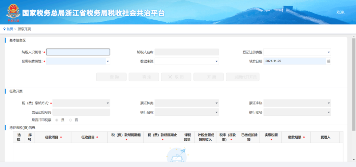Screen dimensions: 356x167
Task: Click the 实缴税额 column header
Action: [x=271, y=137]
